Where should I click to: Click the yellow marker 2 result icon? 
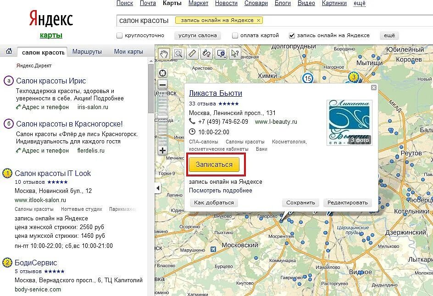coord(7,263)
